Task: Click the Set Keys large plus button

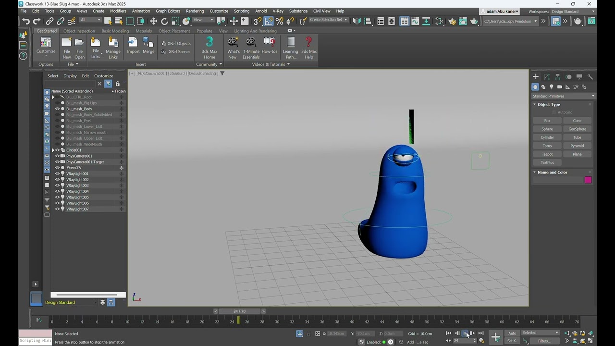Action: [496, 337]
